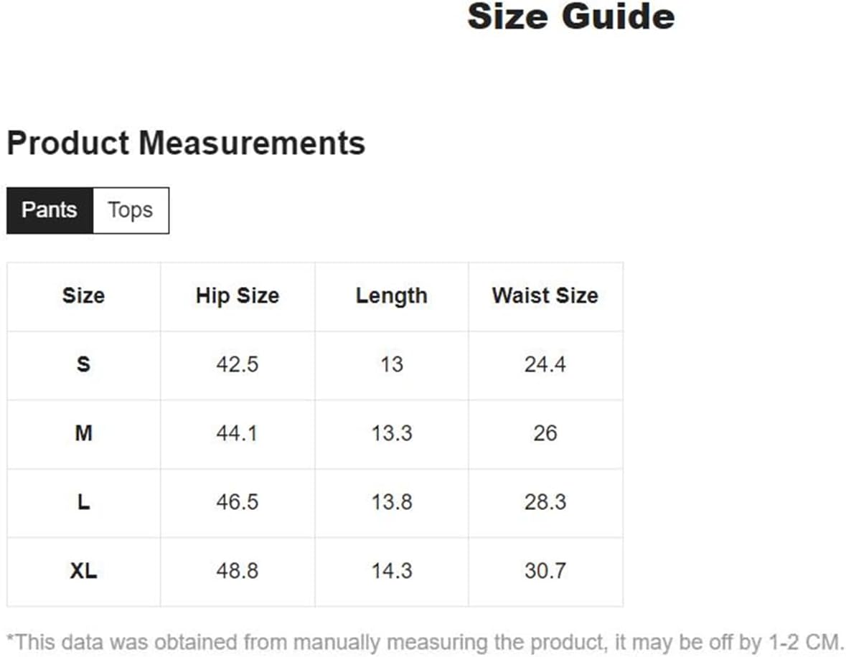Click waist size value 24.4

click(x=545, y=364)
